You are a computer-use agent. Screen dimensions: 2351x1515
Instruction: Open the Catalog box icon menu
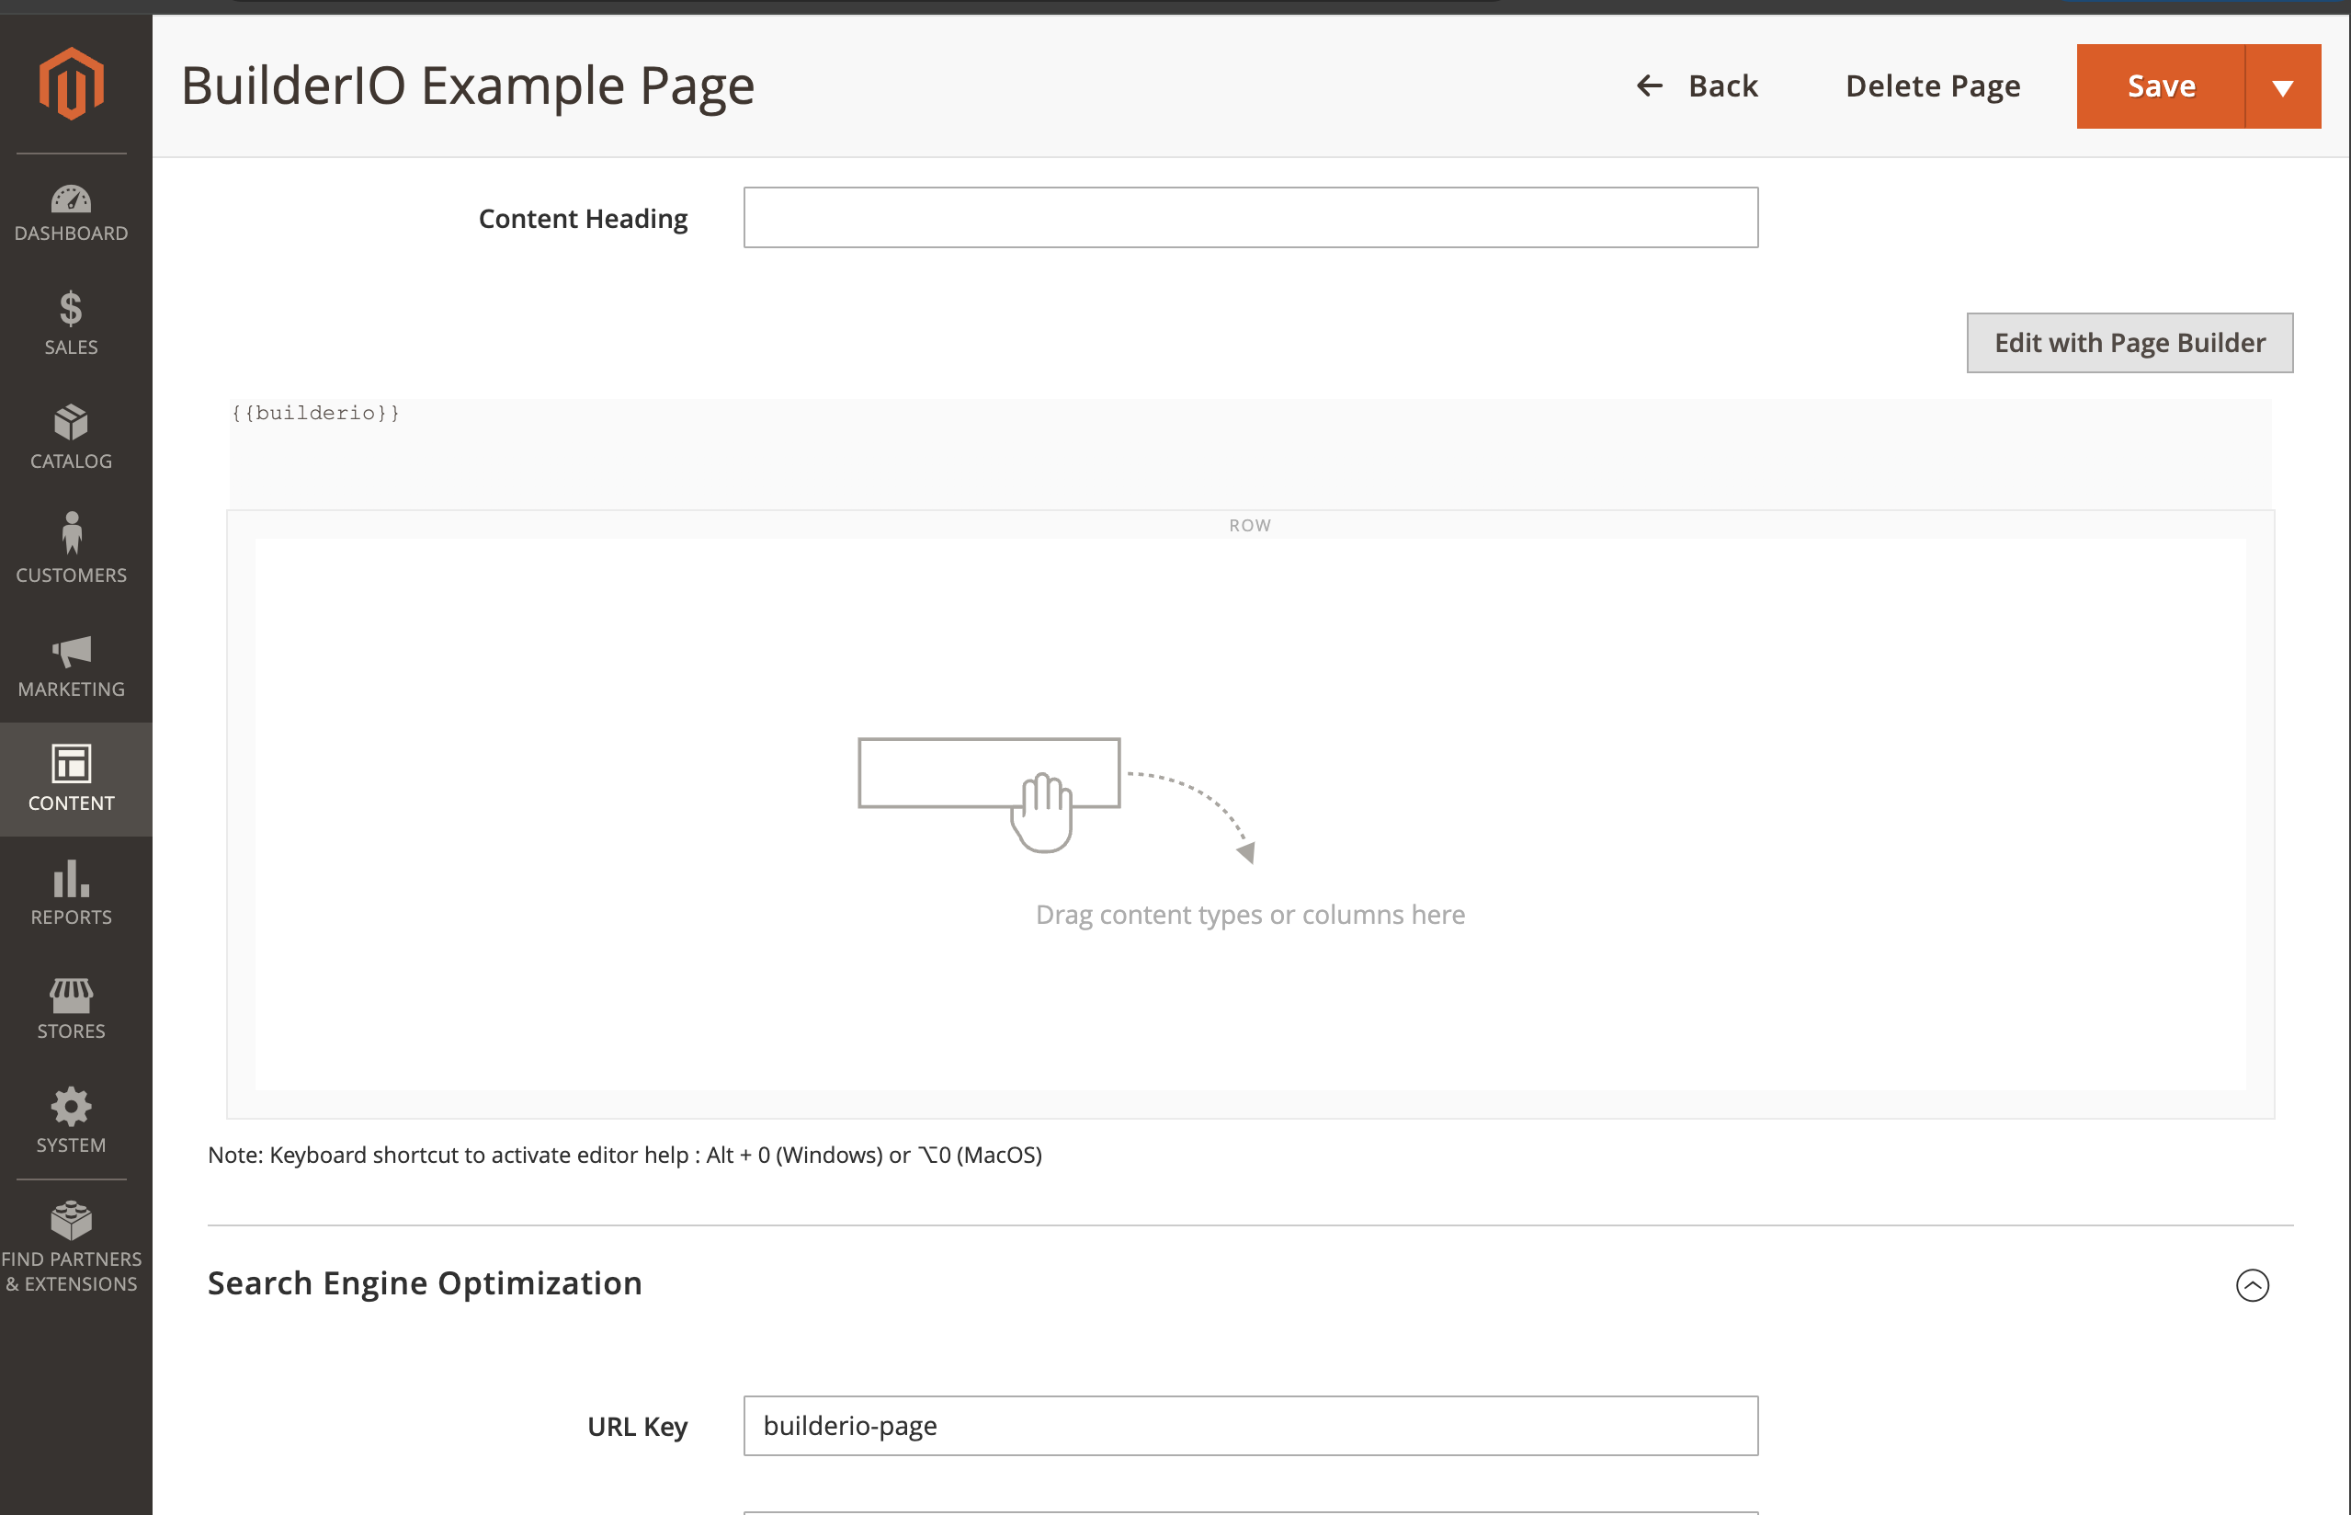coord(71,423)
